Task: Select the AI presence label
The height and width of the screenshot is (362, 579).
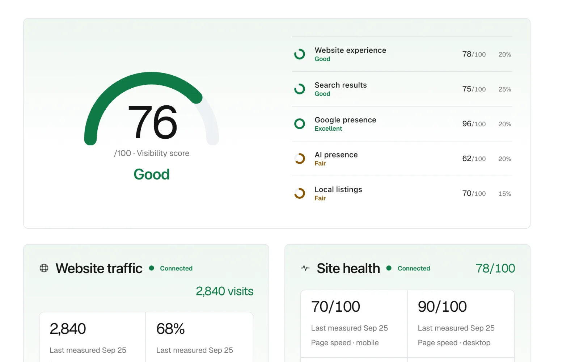Action: pyautogui.click(x=336, y=155)
